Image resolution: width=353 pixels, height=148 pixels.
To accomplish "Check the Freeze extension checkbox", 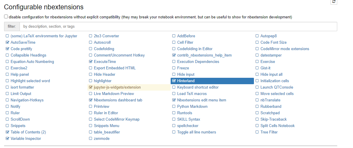I will (x=174, y=68).
